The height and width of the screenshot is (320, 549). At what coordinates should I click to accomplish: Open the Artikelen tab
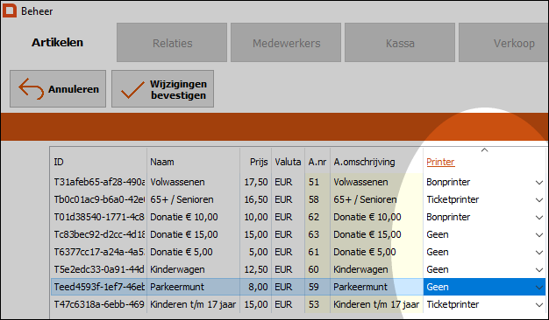[57, 43]
